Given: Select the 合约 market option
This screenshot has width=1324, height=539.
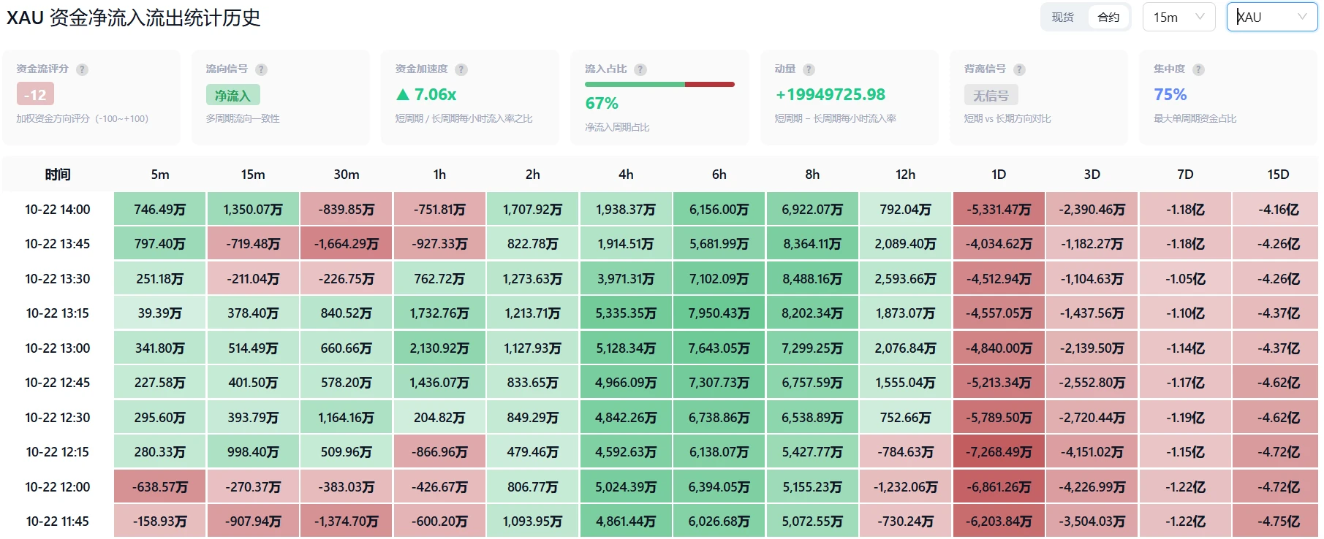Looking at the screenshot, I should click(1108, 17).
